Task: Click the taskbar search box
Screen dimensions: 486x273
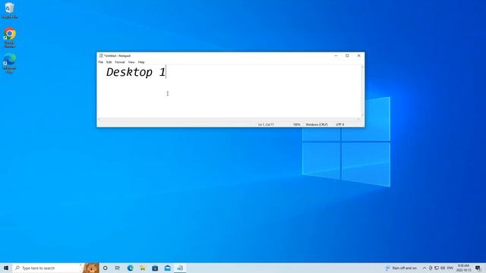Action: pos(48,268)
